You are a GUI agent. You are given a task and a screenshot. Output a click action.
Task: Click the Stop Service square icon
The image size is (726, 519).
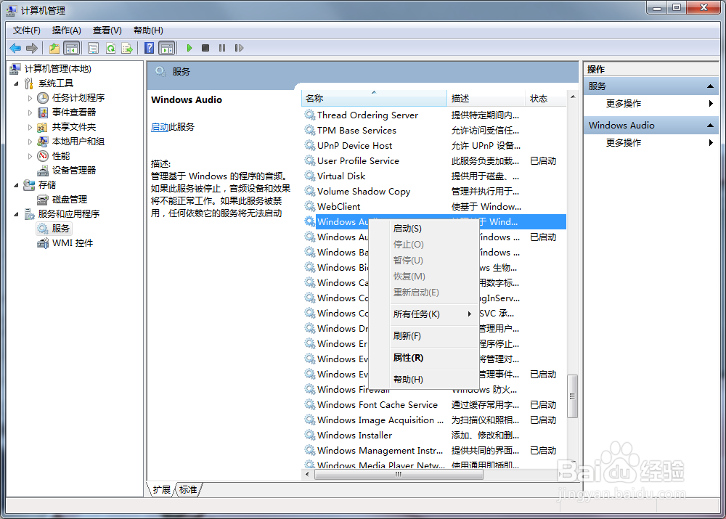(205, 48)
